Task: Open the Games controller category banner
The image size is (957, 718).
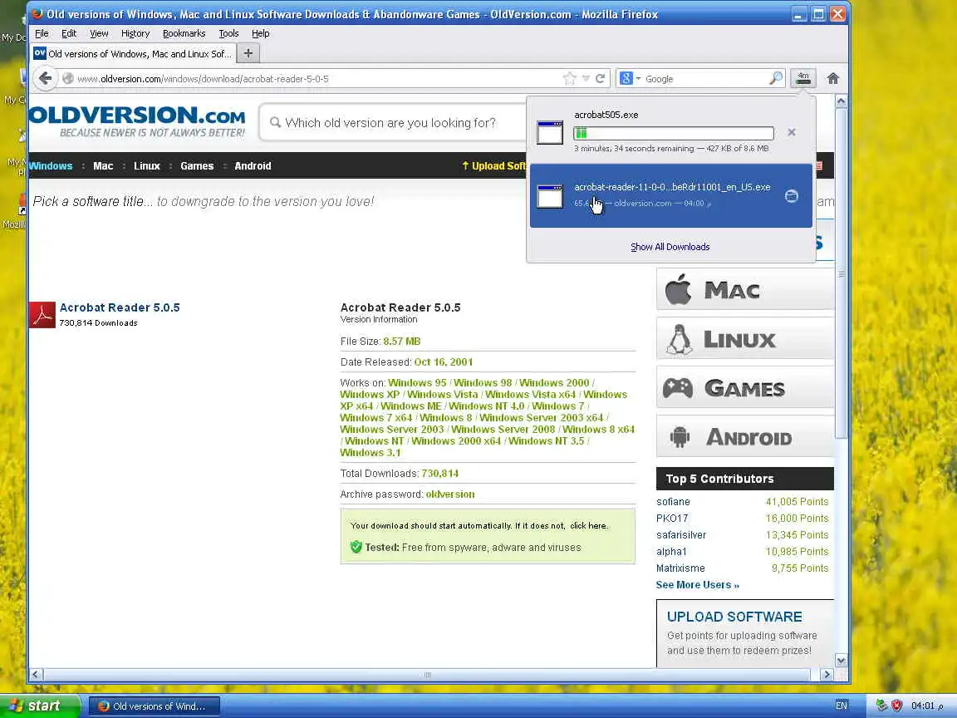Action: (744, 387)
